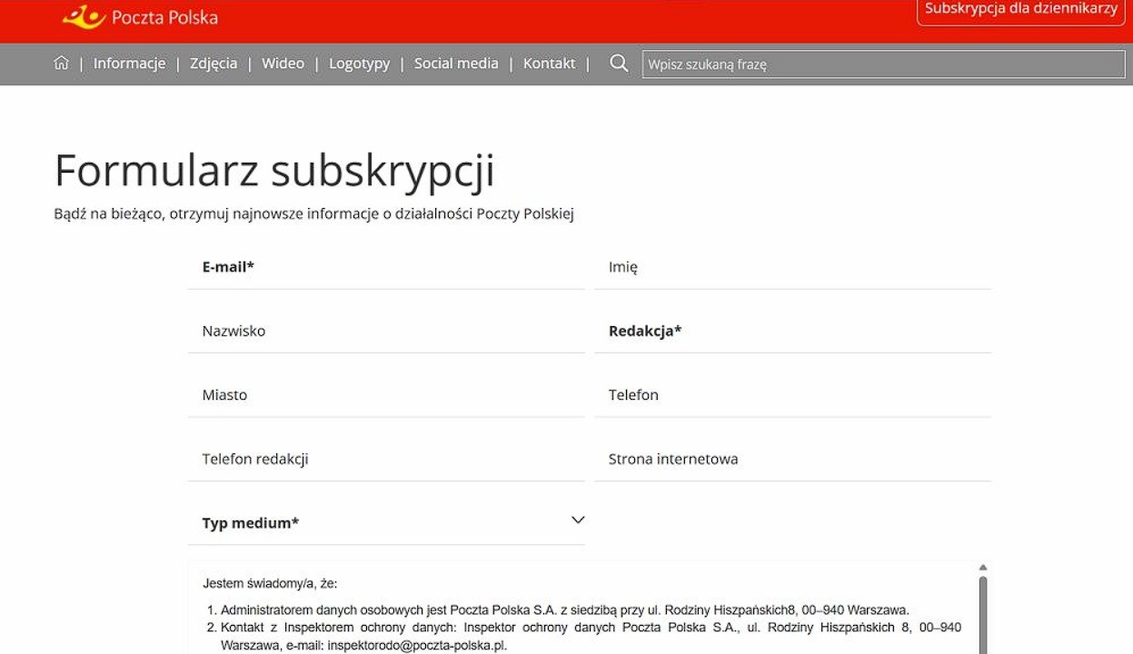1133x654 pixels.
Task: Focus the Redakcja required field
Action: 792,332
